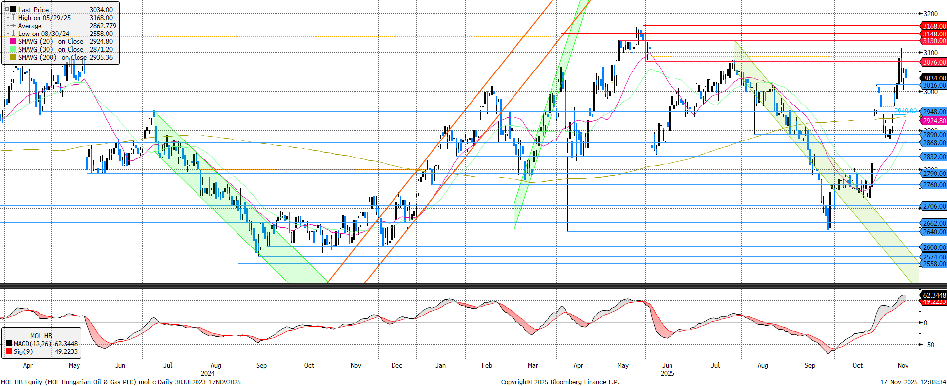The image size is (947, 386).
Task: Click the MOL HB Equity chart title text
Action: (120, 382)
